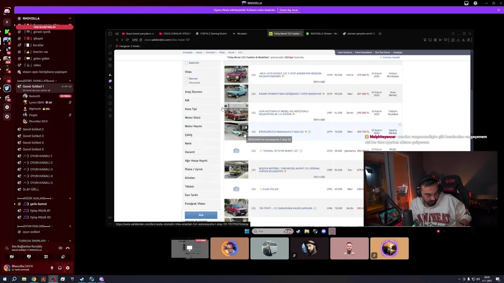Open Windows taskbar search
The width and height of the screenshot is (504, 283).
14,279
